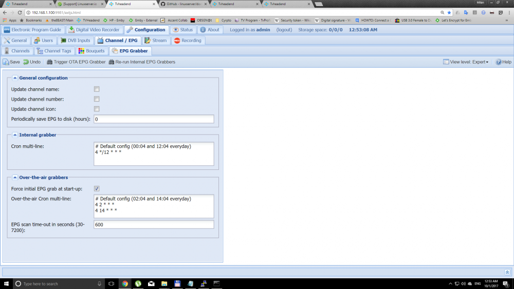Switch to the Channels sub-tab
Viewport: 514px width, 289px height.
pos(17,51)
